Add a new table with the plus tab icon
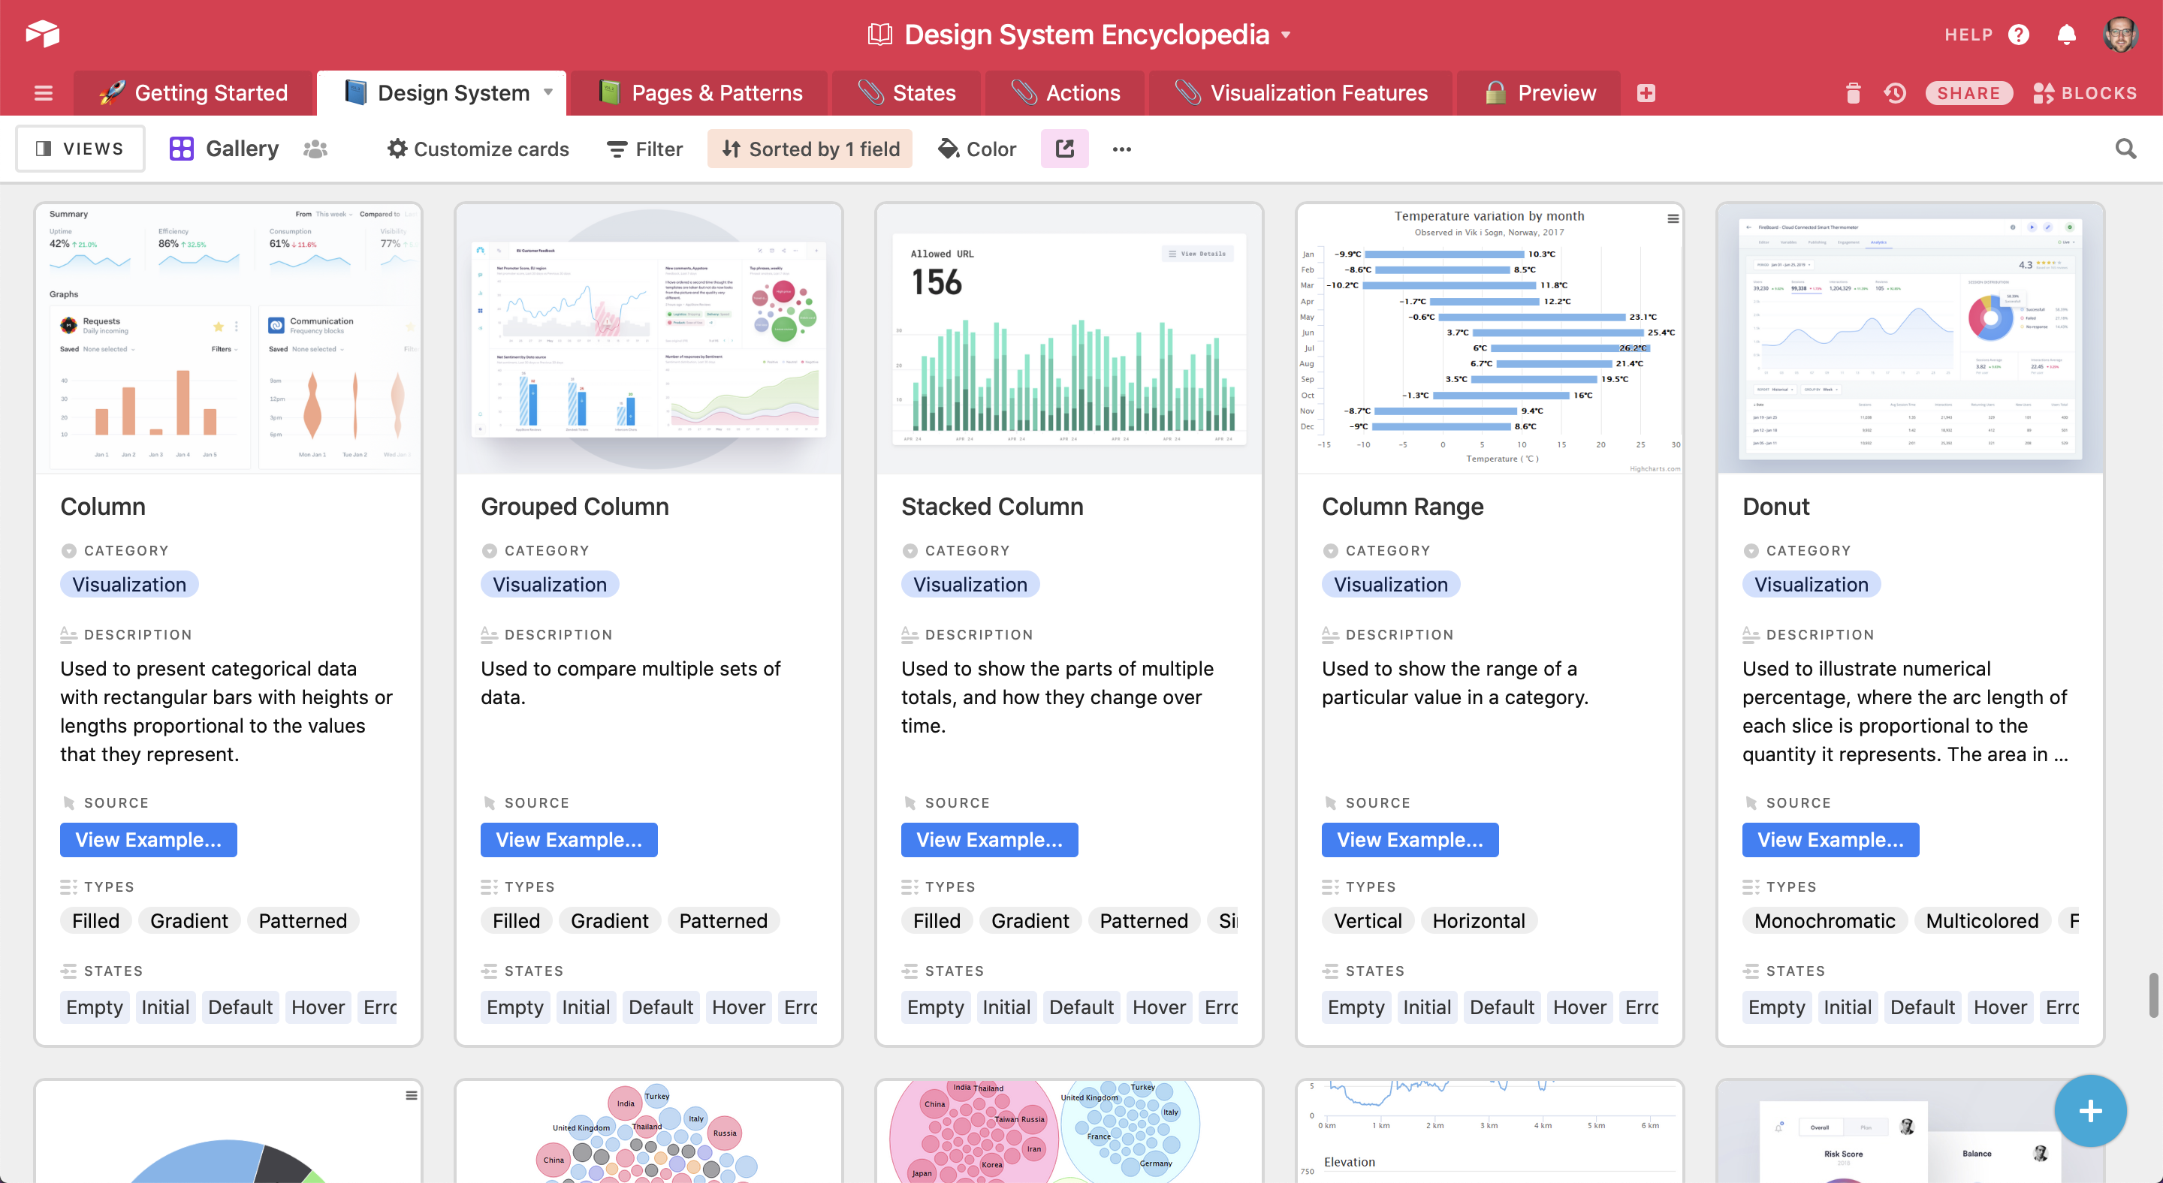This screenshot has height=1183, width=2163. coord(1646,93)
